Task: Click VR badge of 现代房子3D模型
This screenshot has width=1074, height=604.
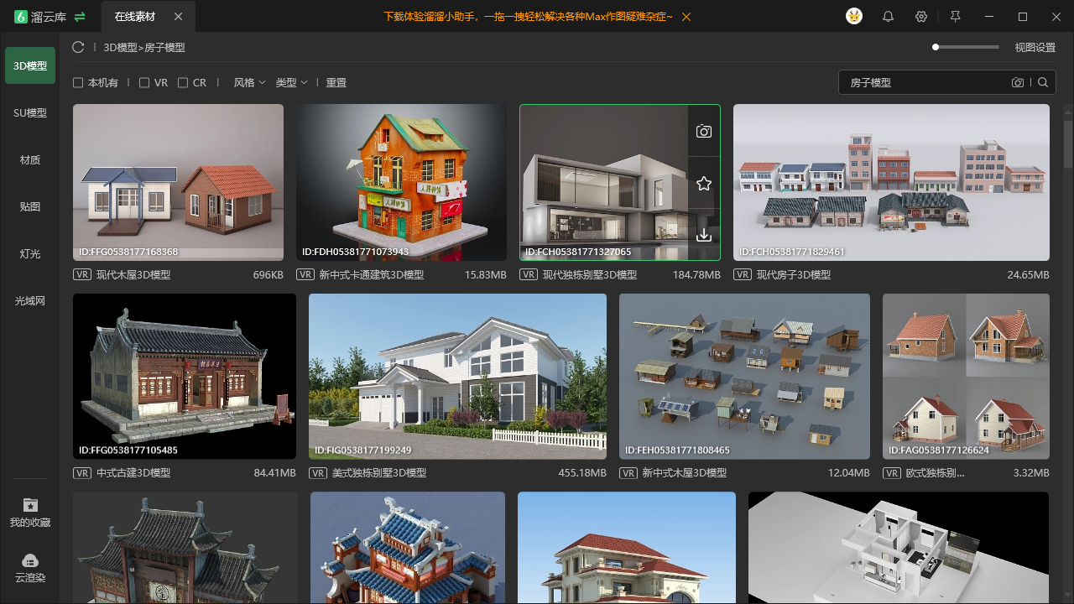Action: click(x=743, y=274)
